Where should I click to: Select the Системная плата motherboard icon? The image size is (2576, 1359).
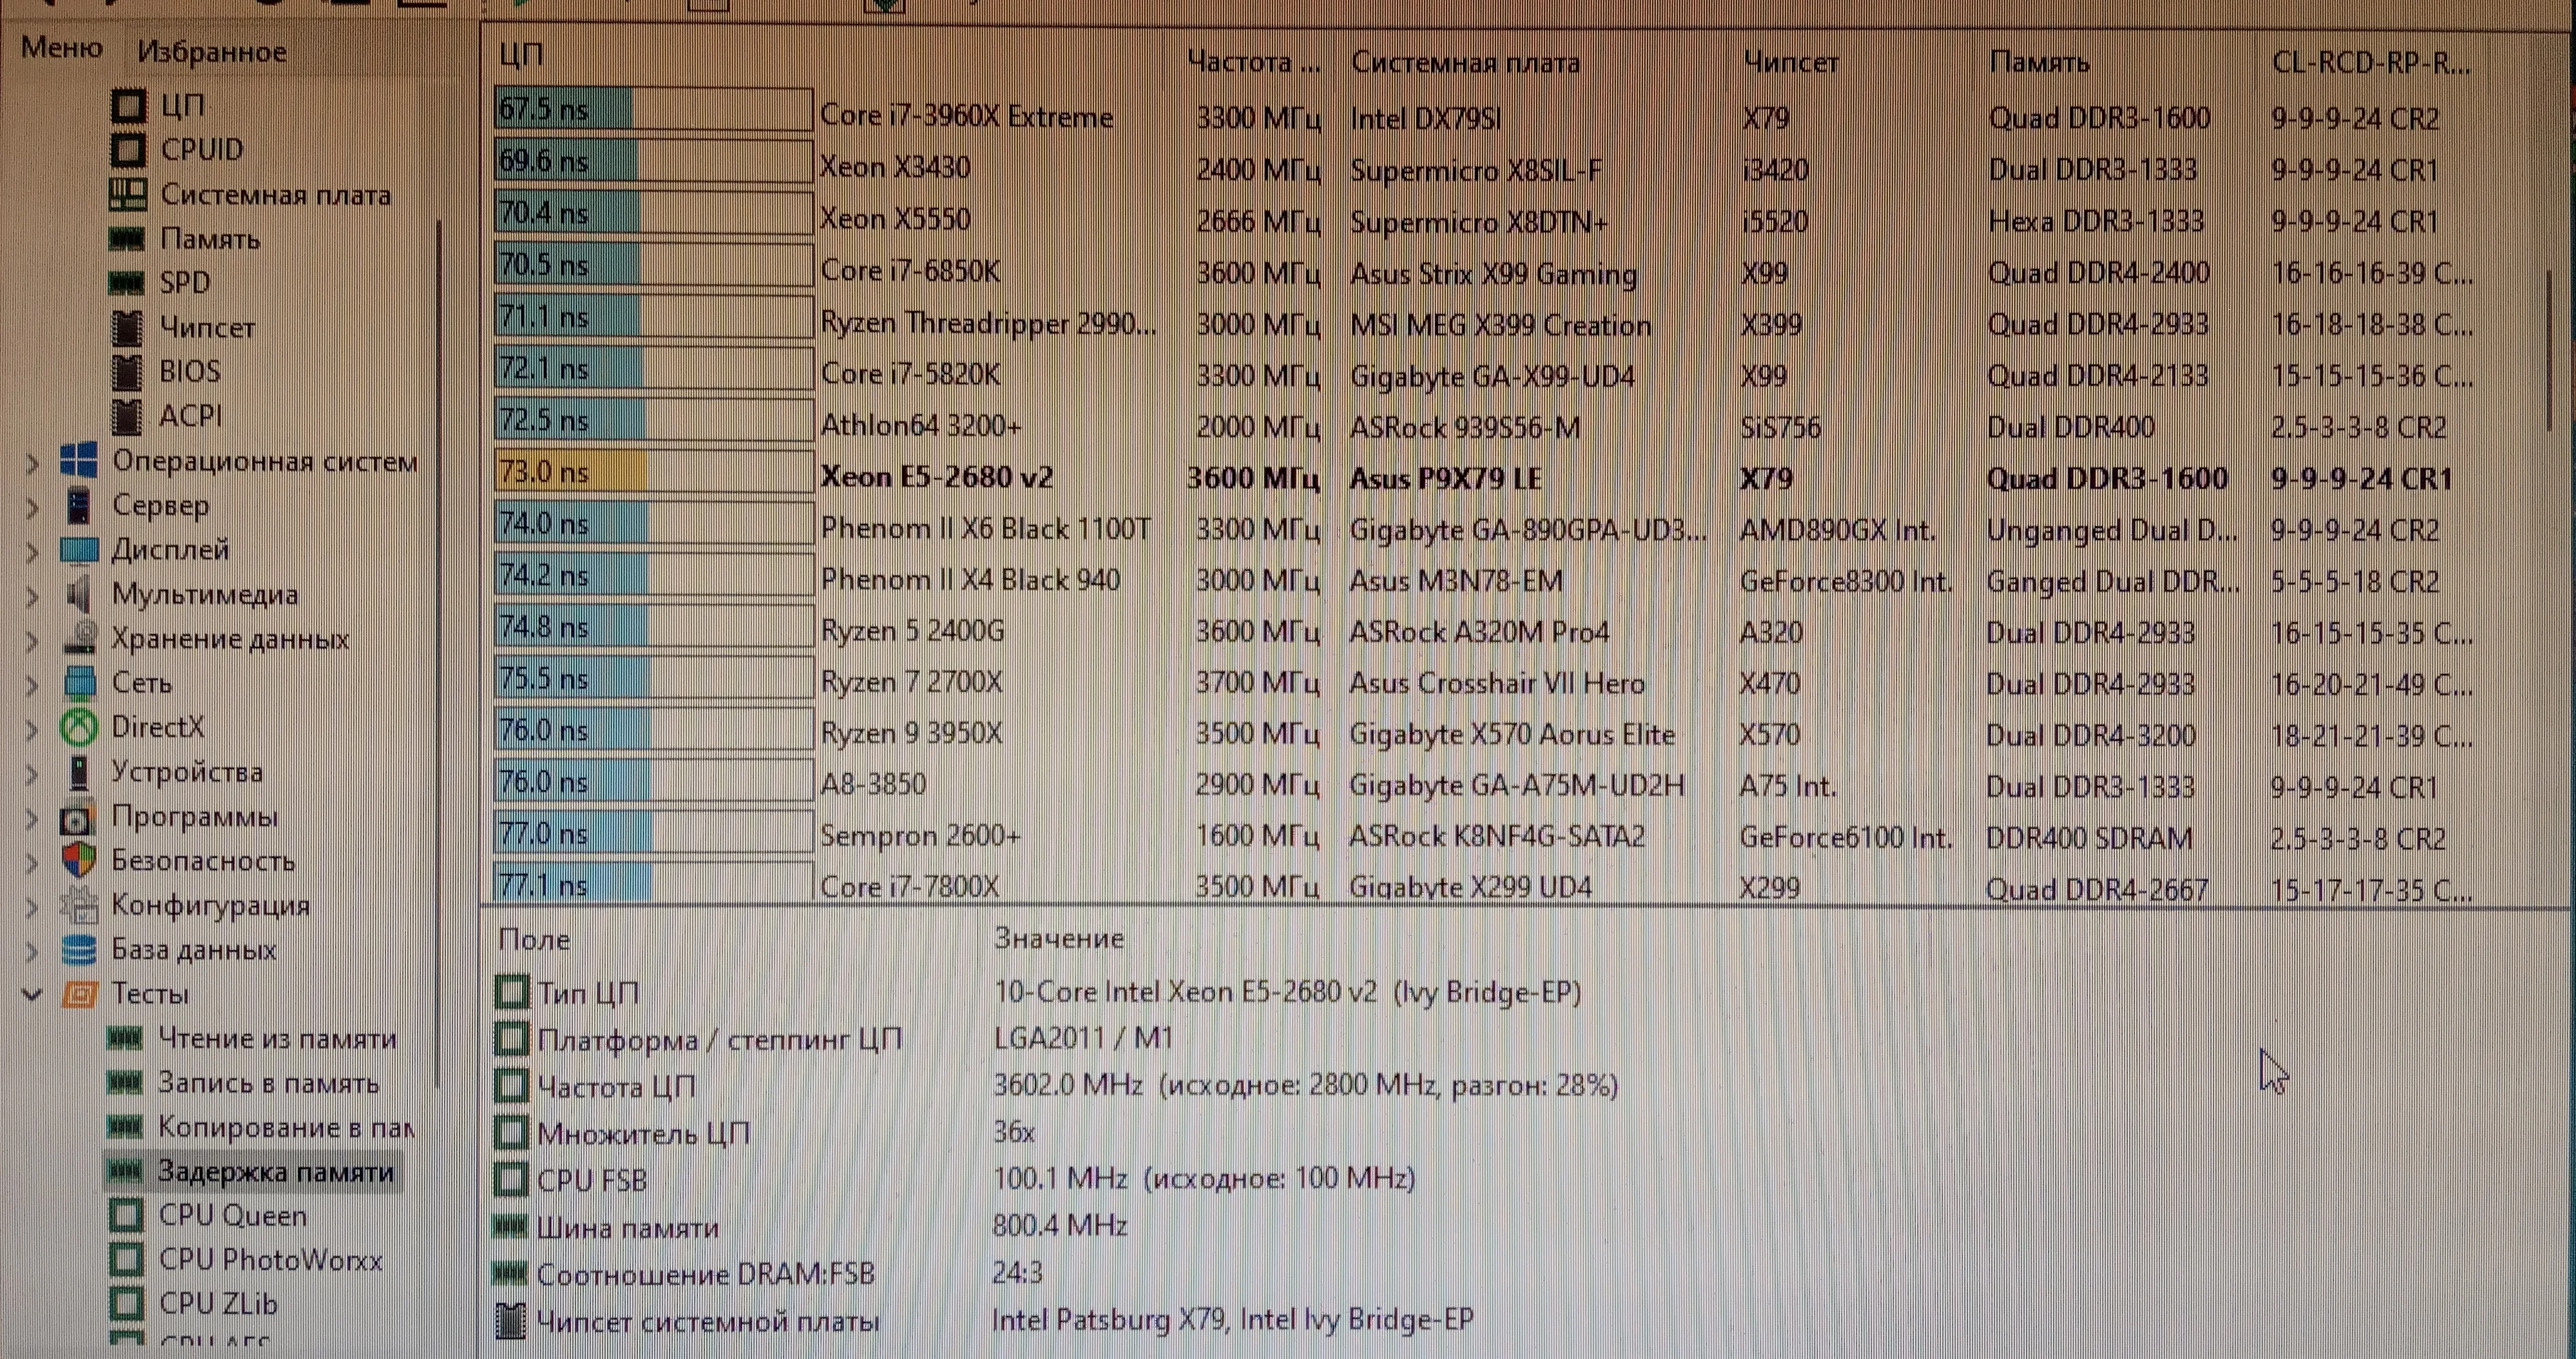pos(127,194)
